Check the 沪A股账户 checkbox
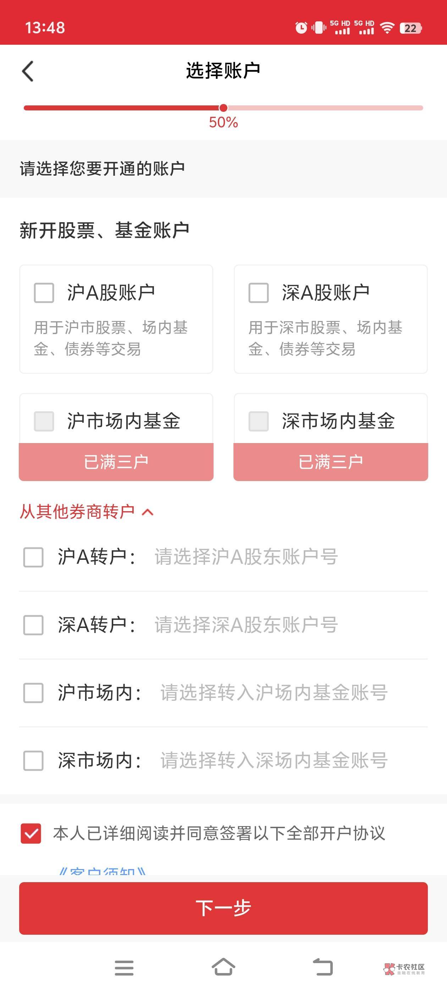 (x=44, y=293)
